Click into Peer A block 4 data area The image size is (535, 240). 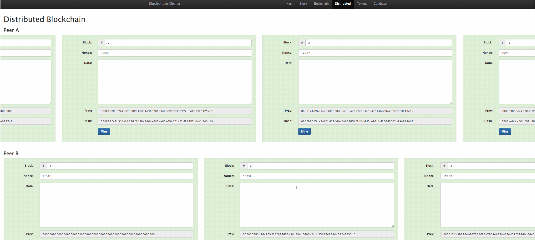pyautogui.click(x=517, y=82)
